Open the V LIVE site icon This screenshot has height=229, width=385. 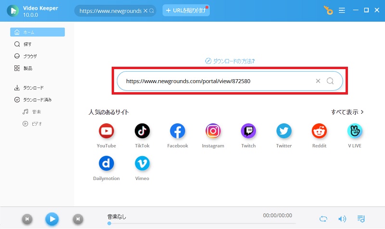[x=355, y=131]
